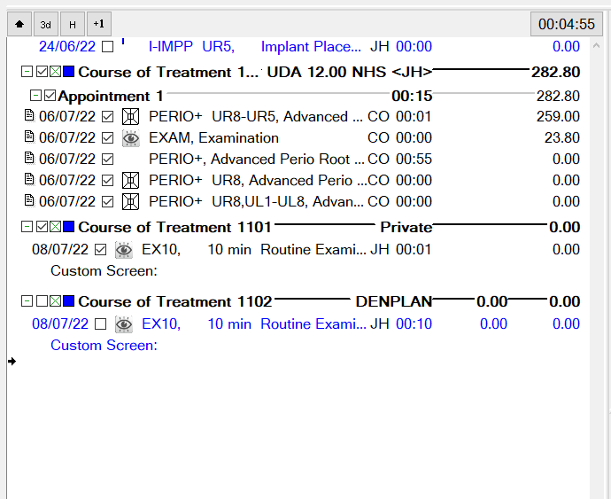Untick checkbox on PERIO+ UR8, Advanced Perio row

click(107, 180)
